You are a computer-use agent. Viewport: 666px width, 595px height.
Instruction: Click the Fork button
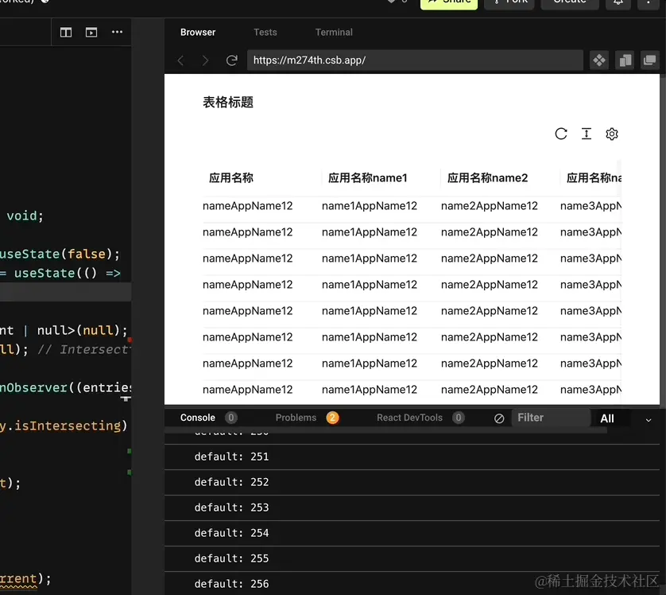[509, 2]
